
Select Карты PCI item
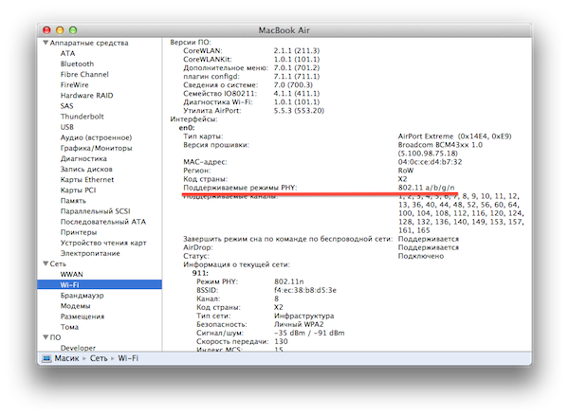click(x=78, y=190)
